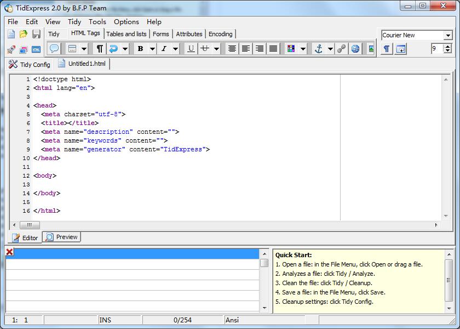Click the TidExpress text on line 9
This screenshot has height=329, width=460.
pos(183,149)
